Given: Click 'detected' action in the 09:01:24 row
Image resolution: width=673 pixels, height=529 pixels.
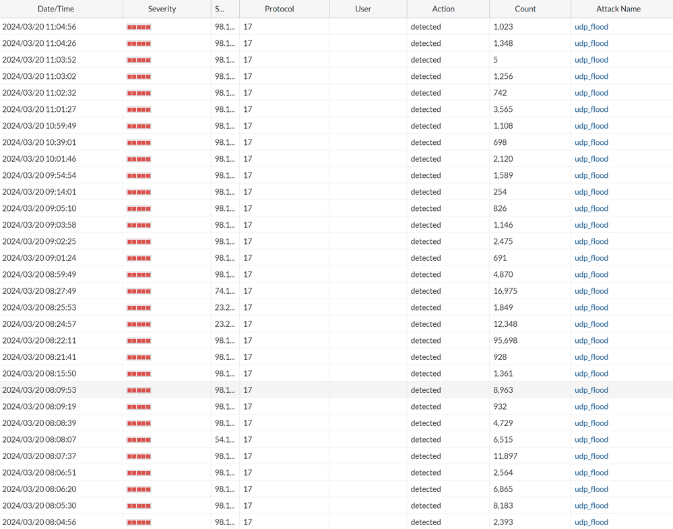Looking at the screenshot, I should tap(425, 258).
